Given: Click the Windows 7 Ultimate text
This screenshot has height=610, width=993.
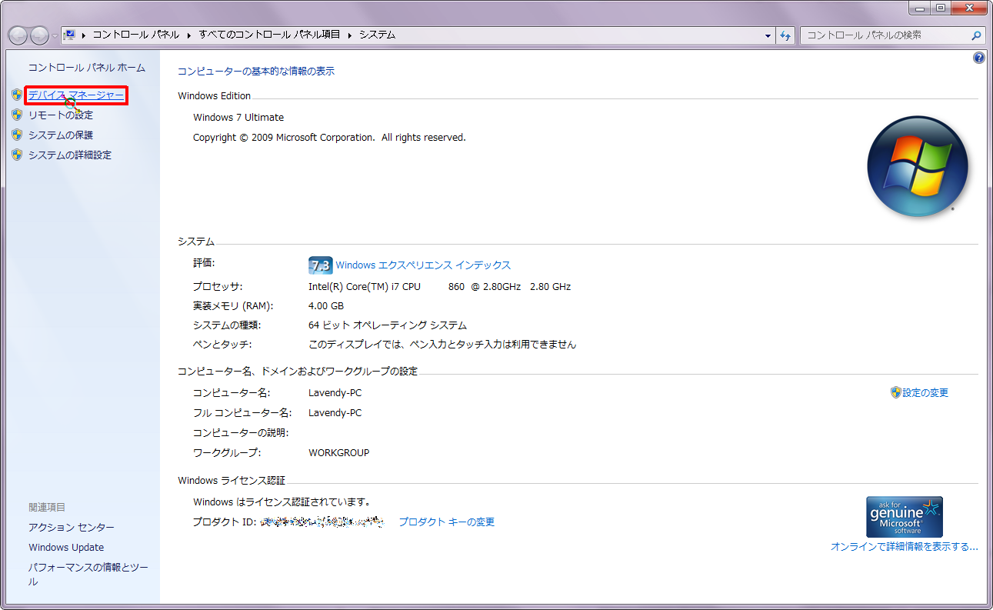Looking at the screenshot, I should pos(238,117).
